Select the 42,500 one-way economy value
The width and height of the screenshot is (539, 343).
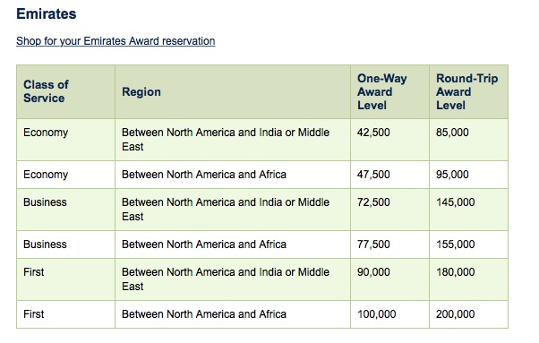[x=373, y=133]
